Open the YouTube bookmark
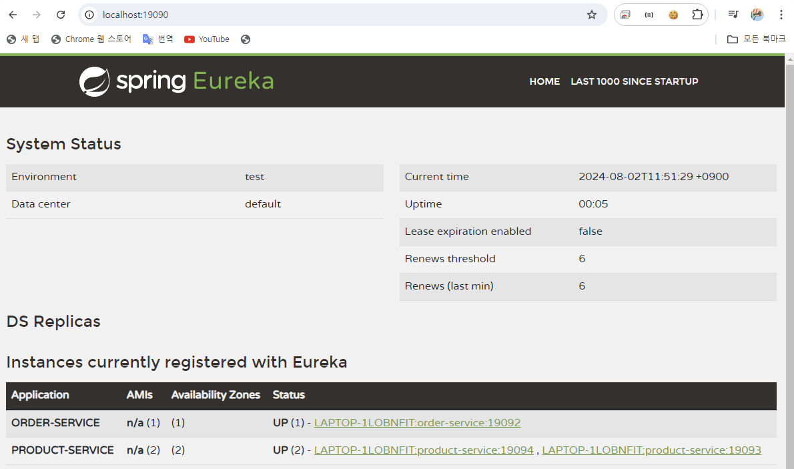794x469 pixels. [x=207, y=39]
